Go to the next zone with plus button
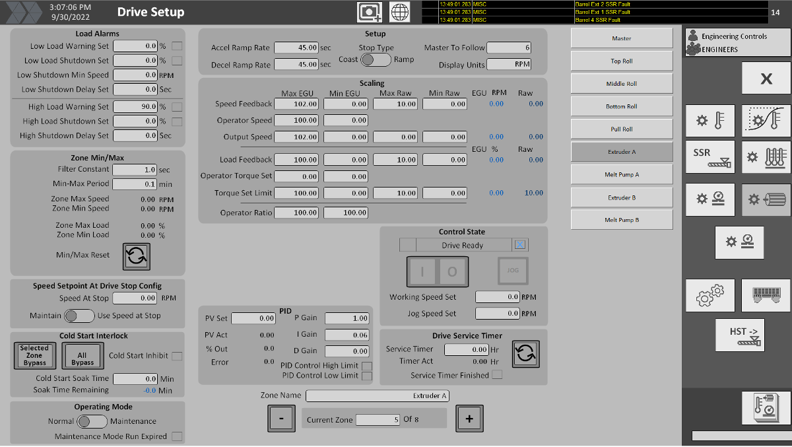This screenshot has width=792, height=447. click(469, 419)
